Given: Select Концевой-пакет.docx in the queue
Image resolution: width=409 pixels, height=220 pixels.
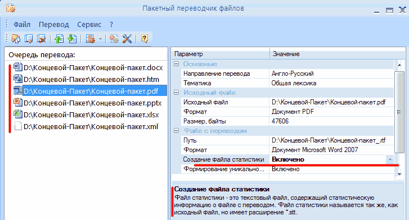Looking at the screenshot, I should [x=93, y=68].
